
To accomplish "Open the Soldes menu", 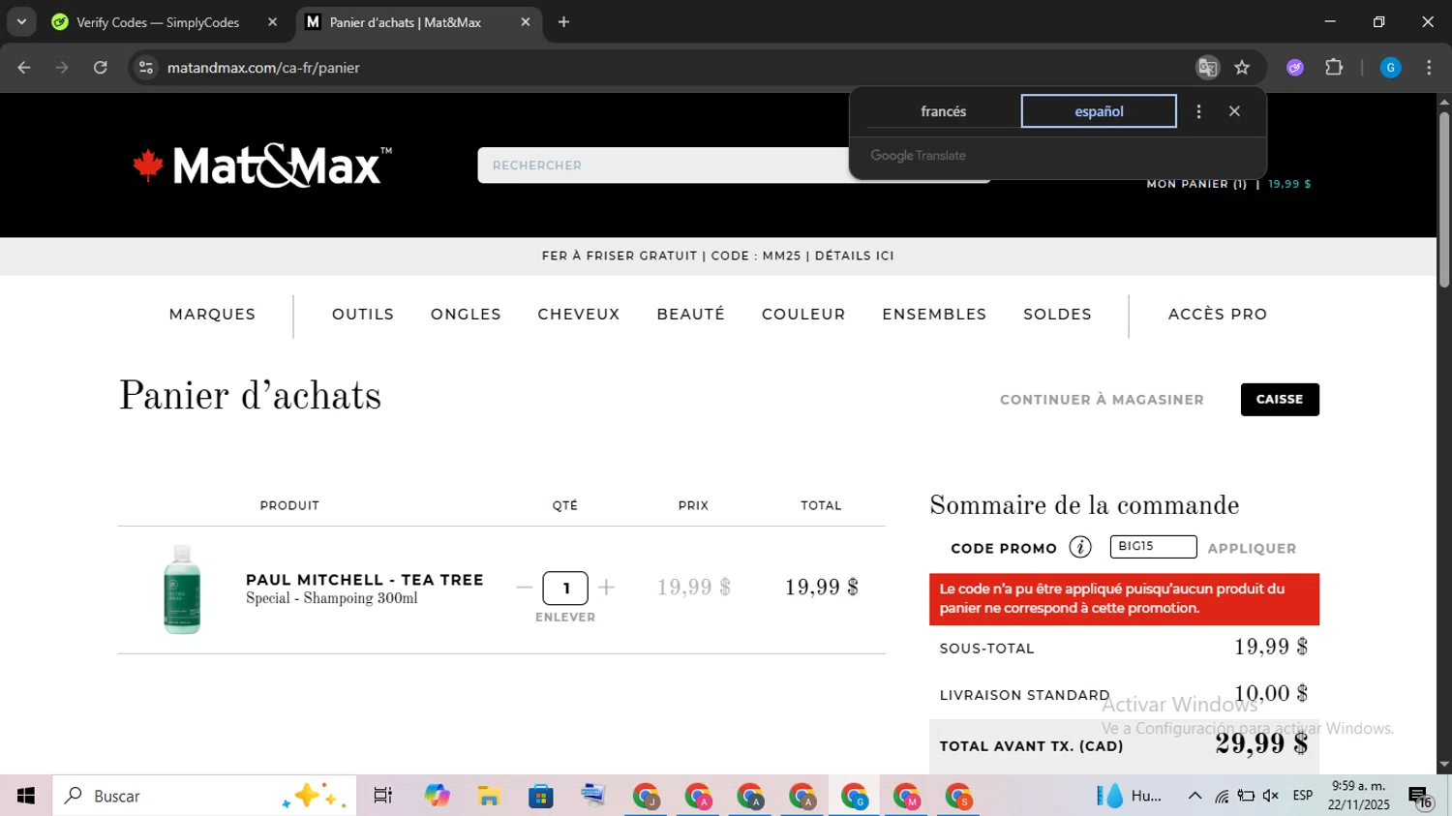I will point(1057,315).
